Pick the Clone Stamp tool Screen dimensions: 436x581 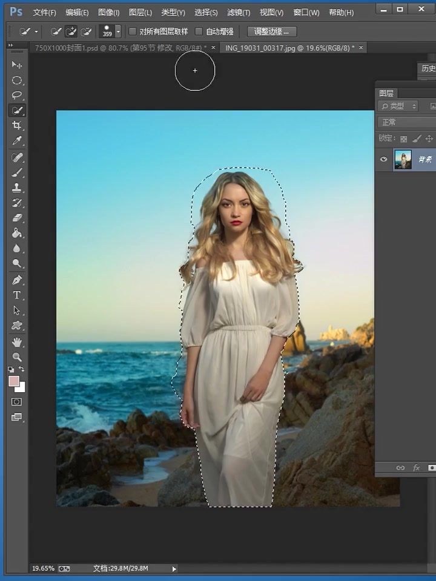pyautogui.click(x=17, y=188)
